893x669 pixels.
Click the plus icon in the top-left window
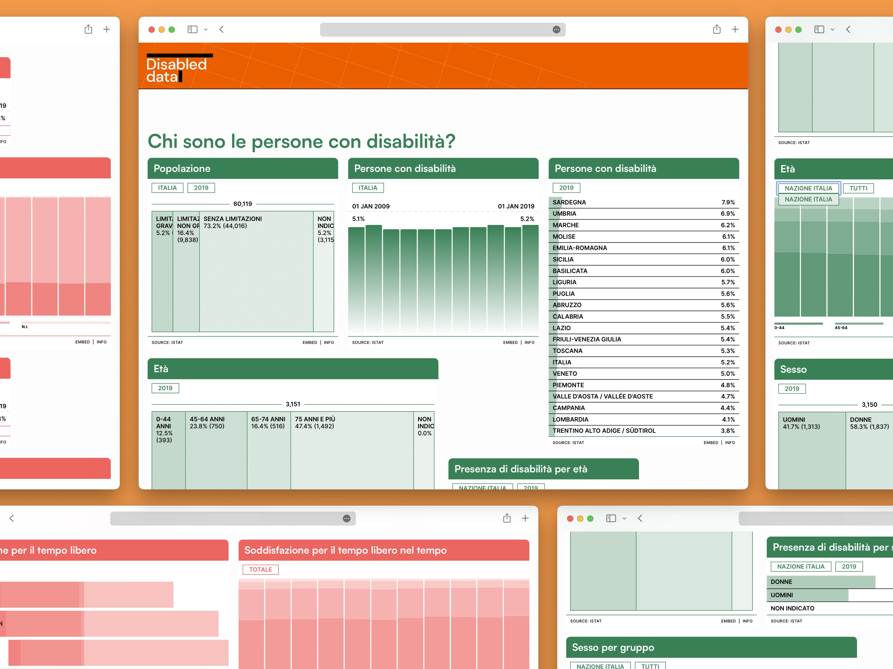[x=107, y=29]
